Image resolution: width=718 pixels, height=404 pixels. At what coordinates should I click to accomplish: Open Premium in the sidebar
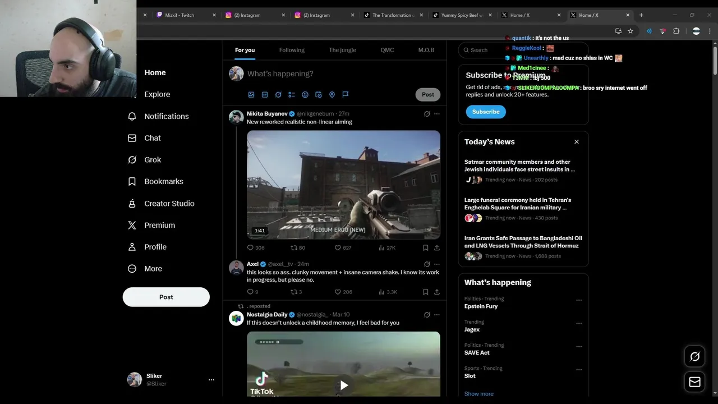click(x=151, y=225)
